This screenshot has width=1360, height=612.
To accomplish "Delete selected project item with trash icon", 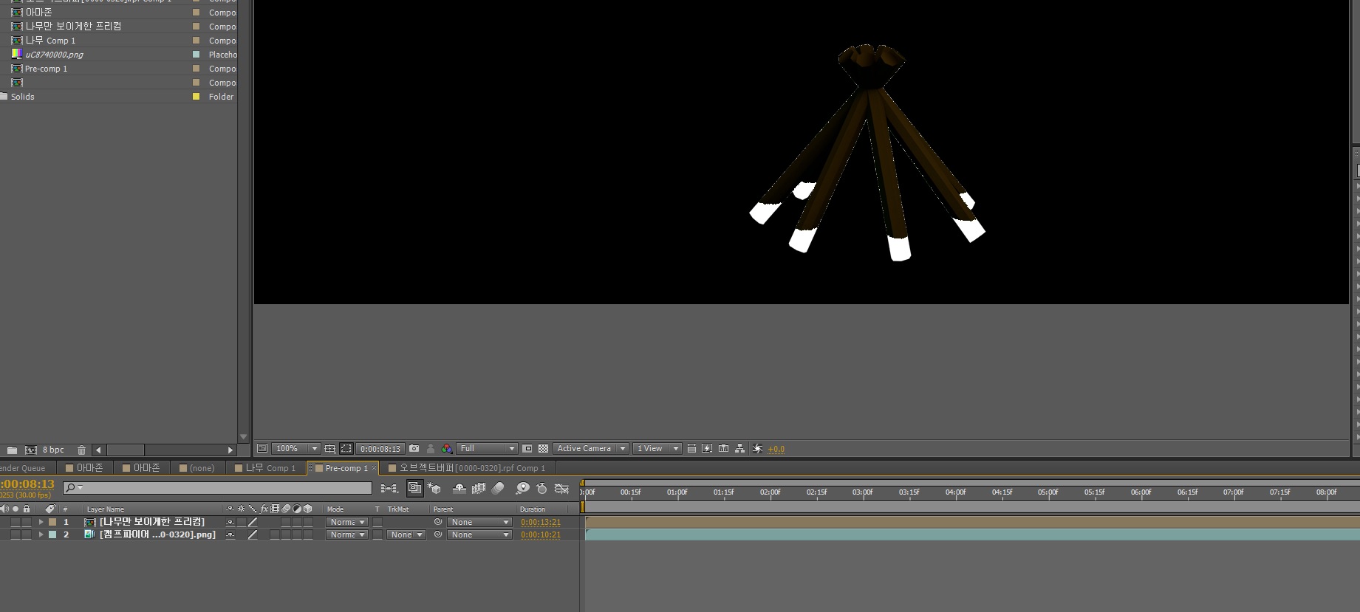I will pyautogui.click(x=81, y=450).
